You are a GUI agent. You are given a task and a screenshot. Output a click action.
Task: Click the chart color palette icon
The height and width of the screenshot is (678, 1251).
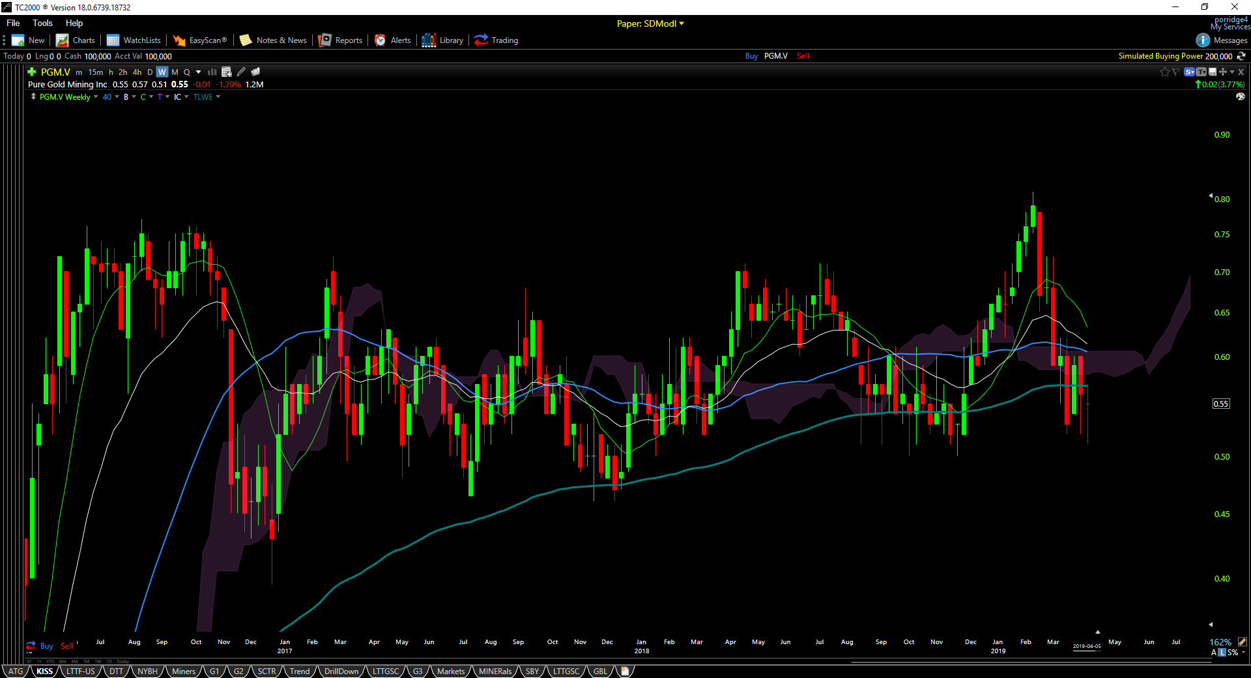[1240, 96]
